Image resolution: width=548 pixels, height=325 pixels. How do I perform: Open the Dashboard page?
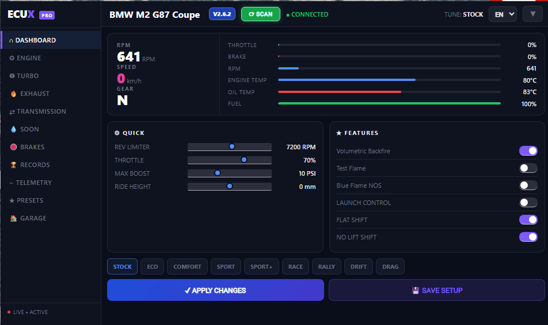(51, 40)
